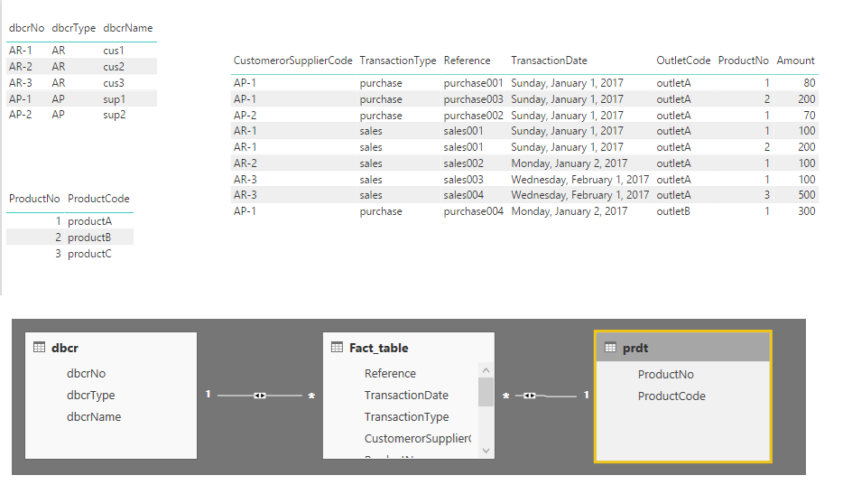The width and height of the screenshot is (852, 494).
Task: Select ProductCode field in prdt table
Action: point(671,396)
